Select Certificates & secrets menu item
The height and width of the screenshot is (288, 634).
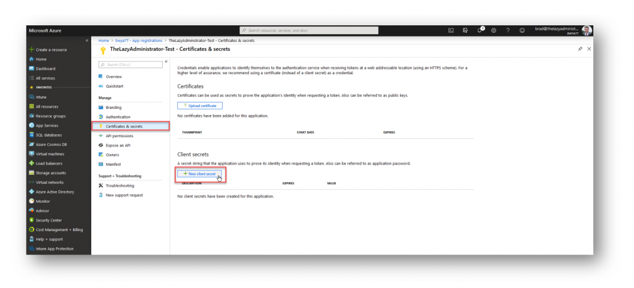(x=130, y=126)
